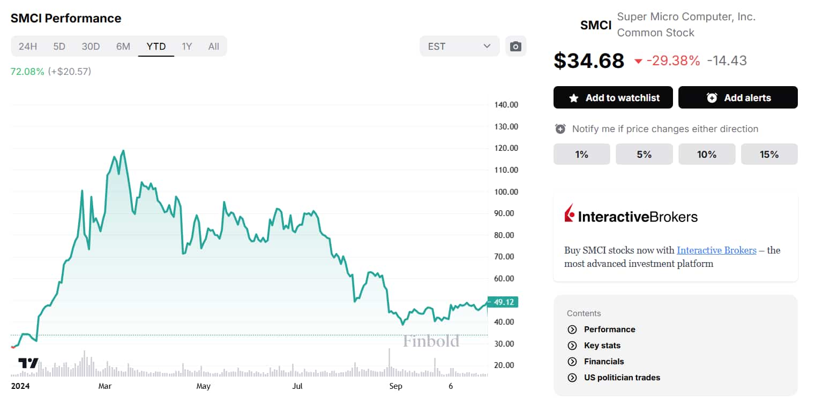Click the arrow icon beside Key stats
This screenshot has height=406, width=815.
[572, 346]
